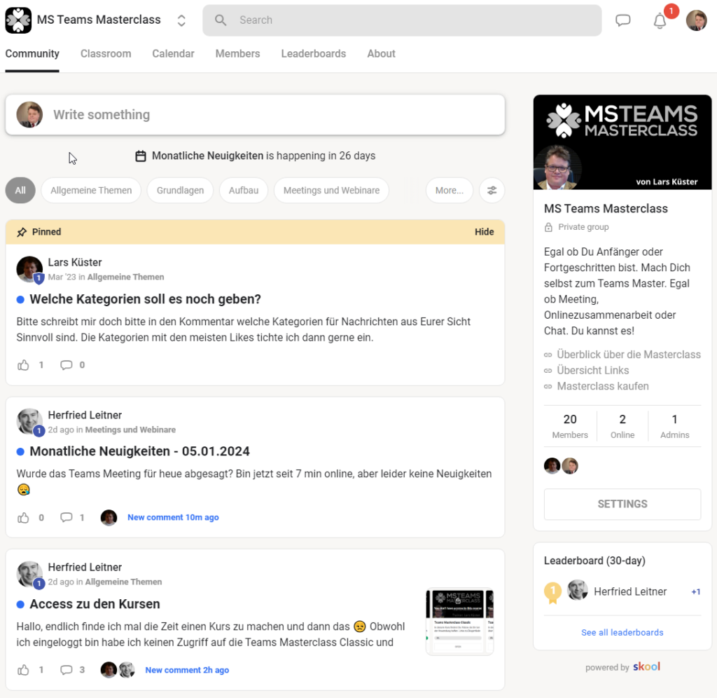
Task: Click the calendar icon beside Monatliche Neuigkeiten
Action: coord(141,156)
